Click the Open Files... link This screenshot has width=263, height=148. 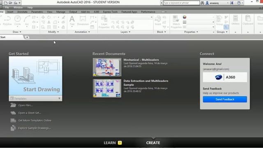click(25, 105)
